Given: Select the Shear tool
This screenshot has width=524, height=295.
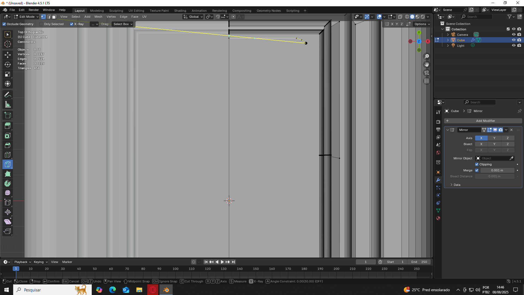Looking at the screenshot, I should pyautogui.click(x=8, y=222).
